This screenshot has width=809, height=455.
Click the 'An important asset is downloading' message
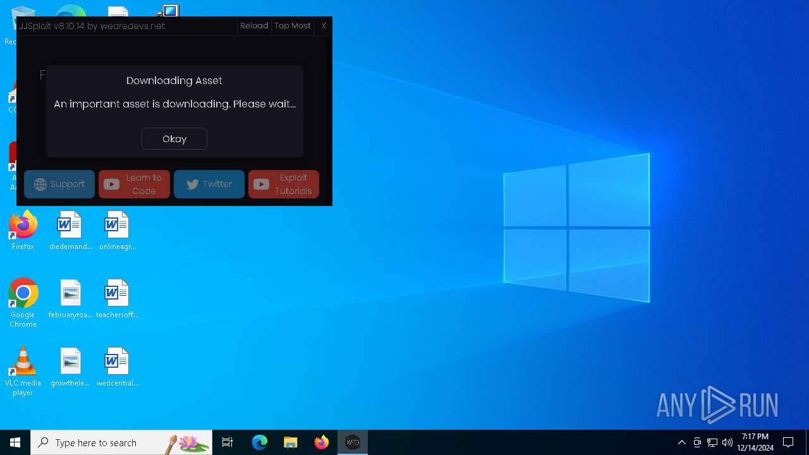tap(174, 104)
